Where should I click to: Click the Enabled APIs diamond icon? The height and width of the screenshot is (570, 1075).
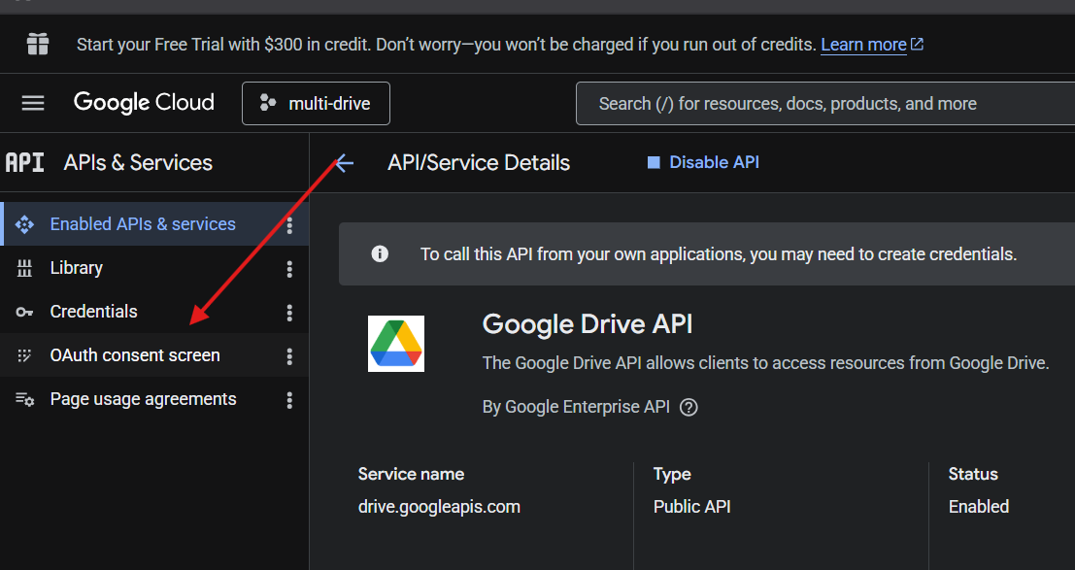click(24, 224)
